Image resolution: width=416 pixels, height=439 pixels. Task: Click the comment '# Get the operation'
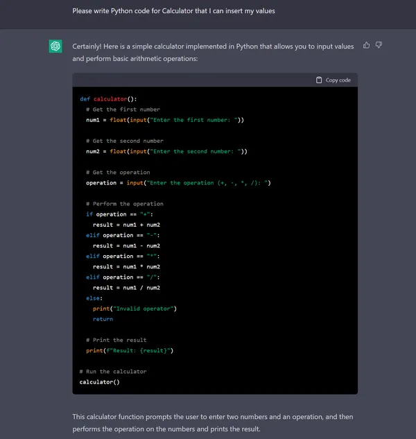(118, 173)
